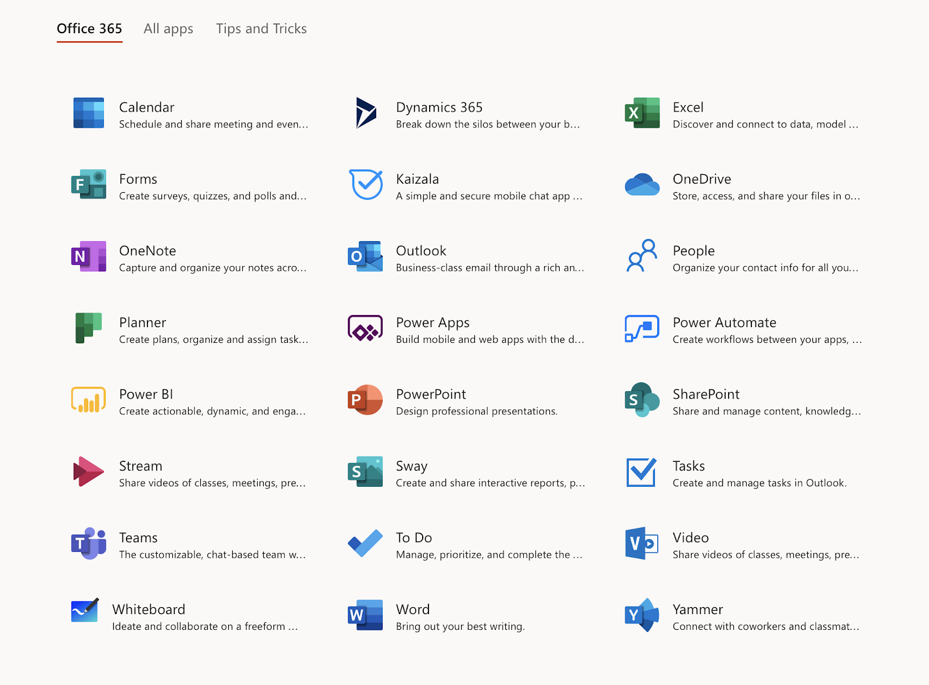Launch the SharePoint app icon
Viewport: 929px width, 685px height.
point(642,400)
